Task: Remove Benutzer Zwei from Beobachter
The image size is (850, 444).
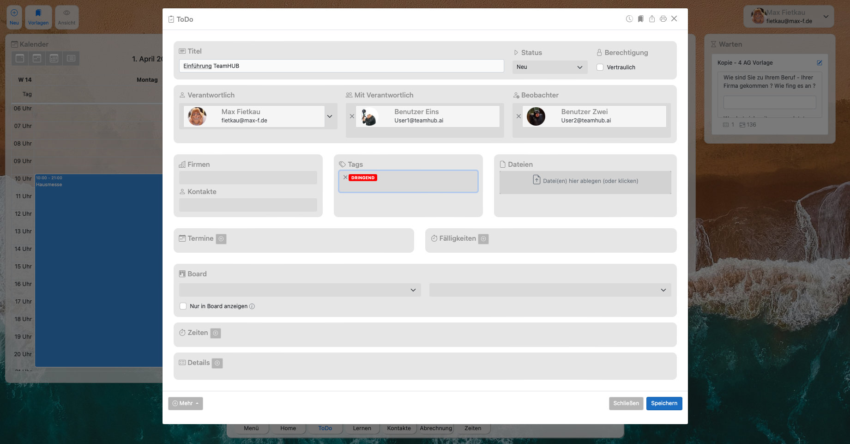Action: click(x=518, y=116)
